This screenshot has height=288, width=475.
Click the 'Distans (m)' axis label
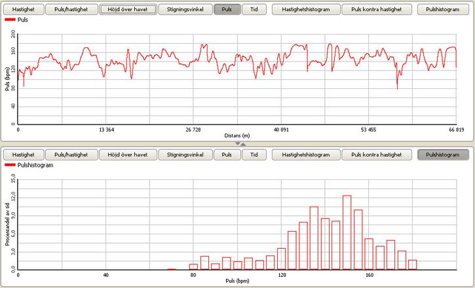237,135
